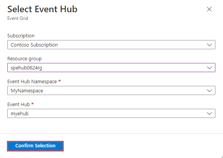Click the Event Grid subtitle text

(x=18, y=18)
